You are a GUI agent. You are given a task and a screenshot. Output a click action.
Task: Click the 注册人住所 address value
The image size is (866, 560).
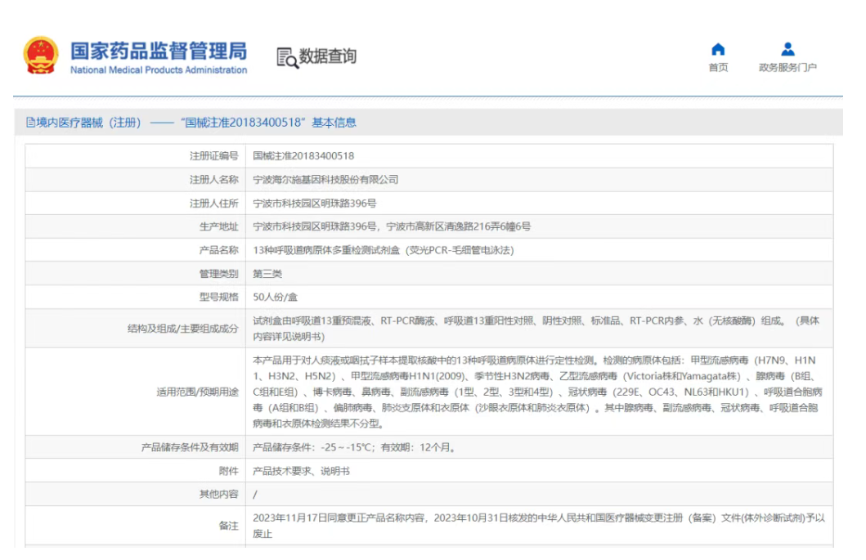point(314,203)
